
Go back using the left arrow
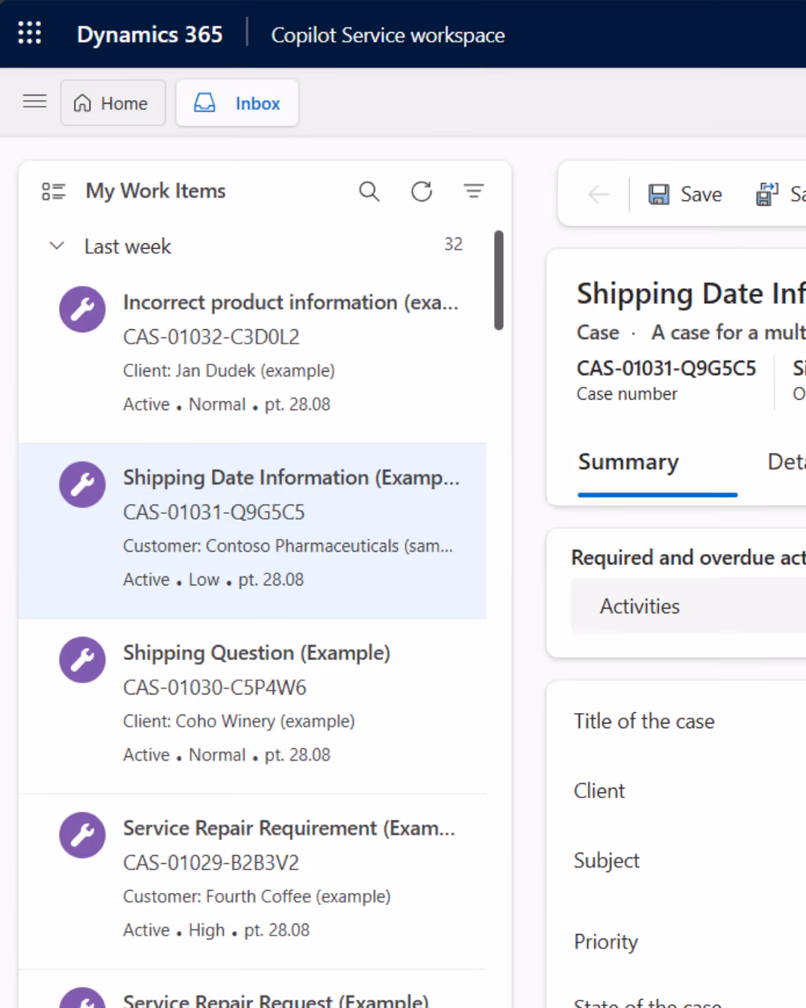[599, 195]
